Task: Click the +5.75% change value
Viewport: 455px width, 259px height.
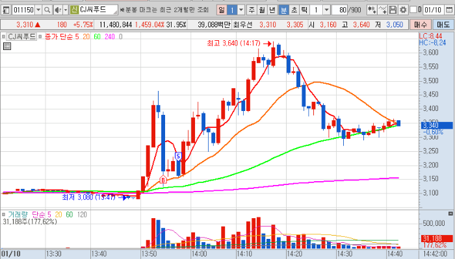Action: click(x=83, y=25)
